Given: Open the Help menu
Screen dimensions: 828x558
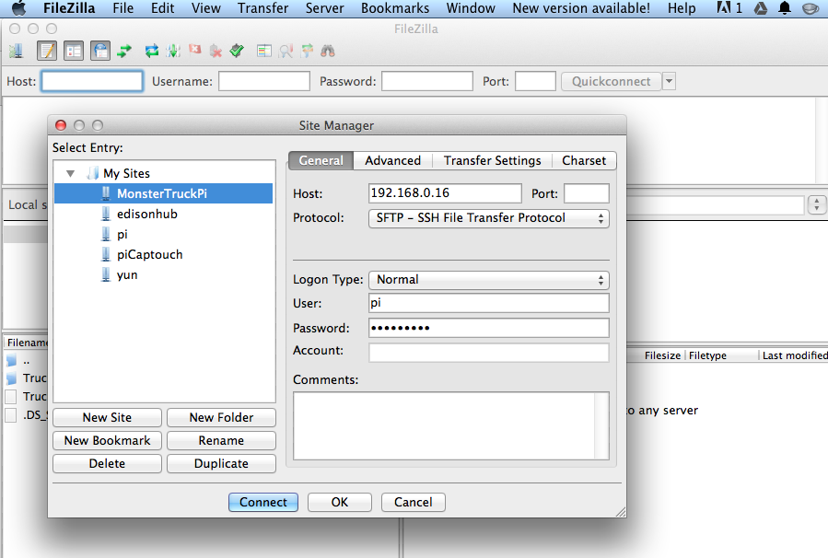Looking at the screenshot, I should (682, 8).
